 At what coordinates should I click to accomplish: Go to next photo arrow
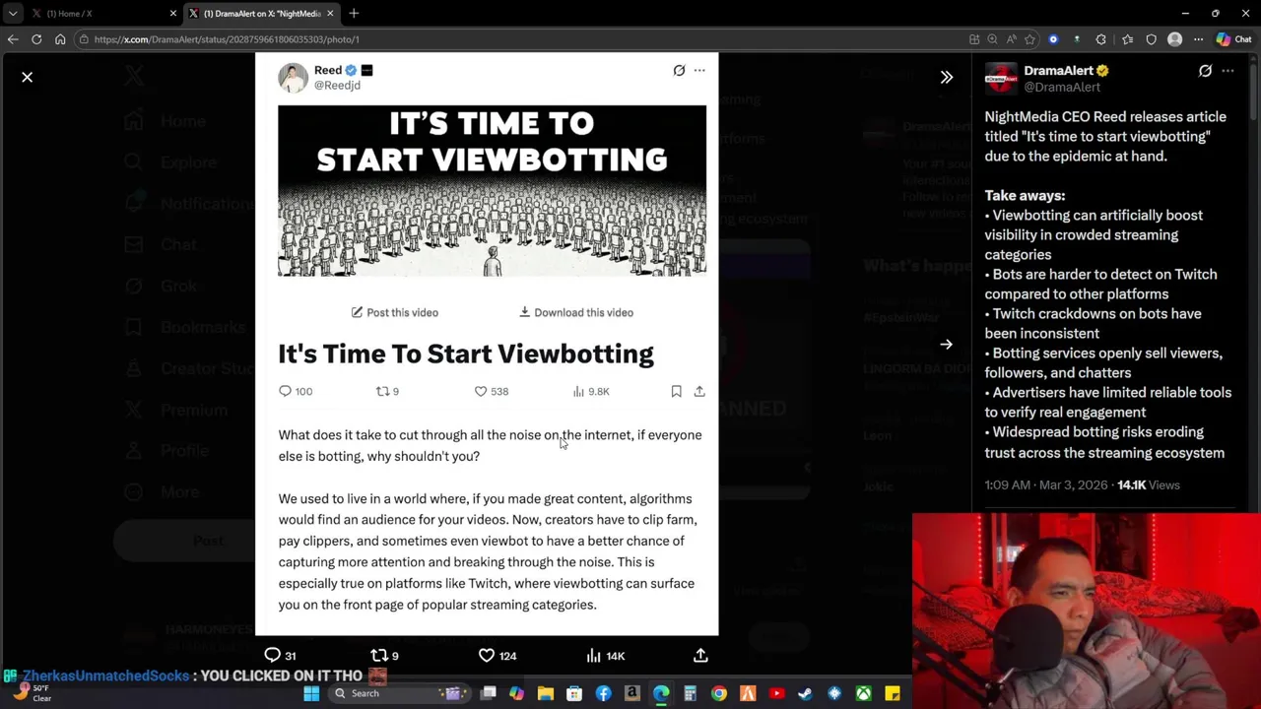(947, 345)
